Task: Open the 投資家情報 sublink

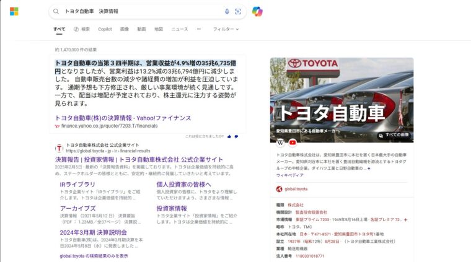Action: [x=172, y=208]
